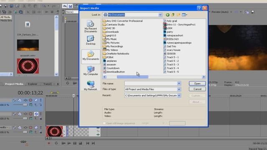The image size is (267, 150).
Task: Create a new folder in Import Media
Action: pyautogui.click(x=178, y=15)
